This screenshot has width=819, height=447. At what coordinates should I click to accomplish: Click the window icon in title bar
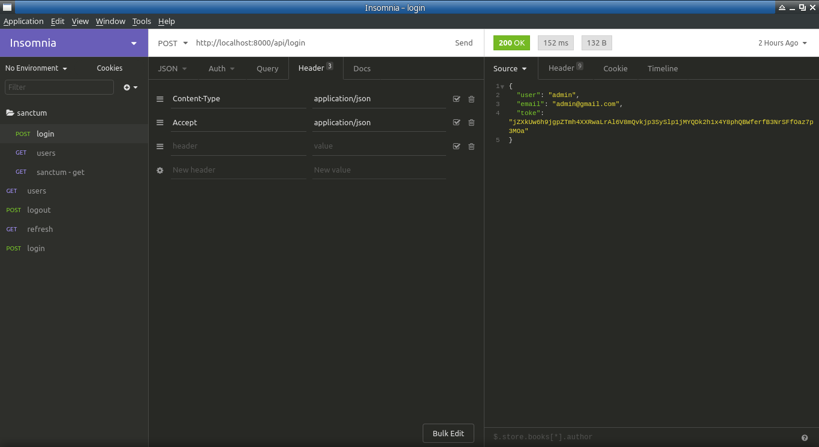(x=7, y=7)
